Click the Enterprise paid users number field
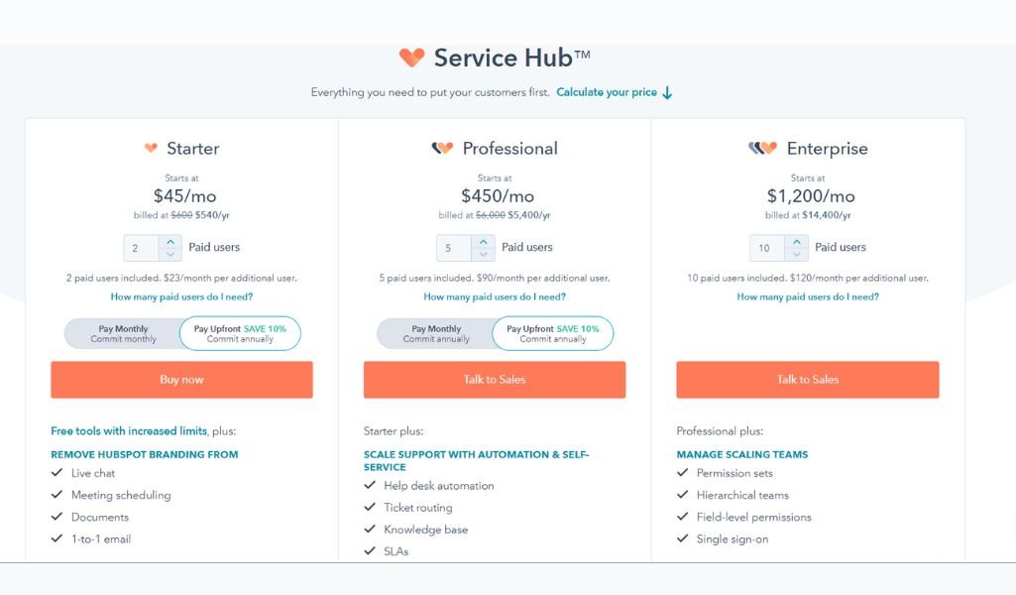The image size is (1016, 595). (767, 248)
